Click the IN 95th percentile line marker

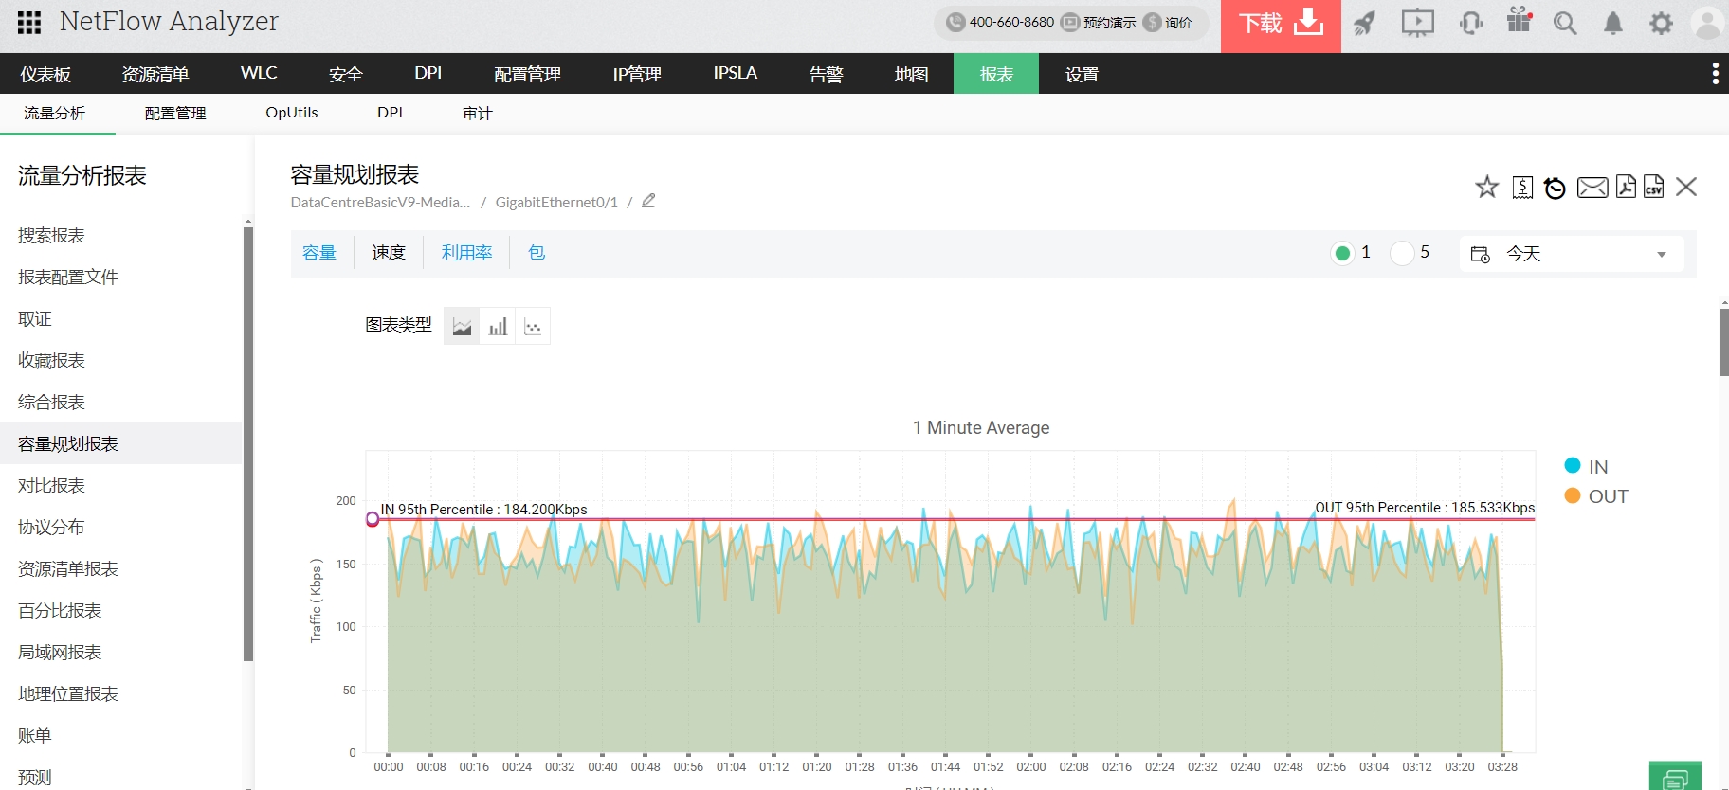tap(373, 519)
